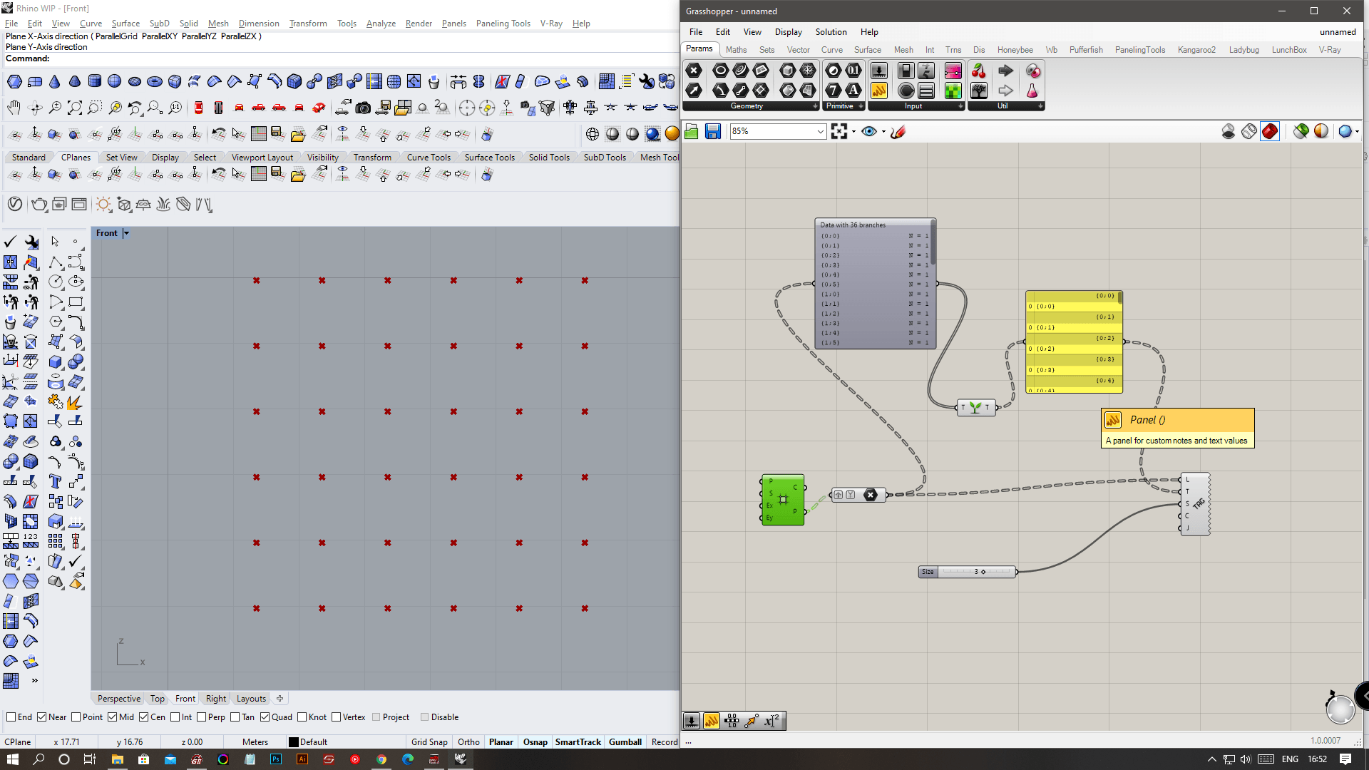Expand the Geometry panel plus button
This screenshot has height=770, width=1369.
[815, 106]
